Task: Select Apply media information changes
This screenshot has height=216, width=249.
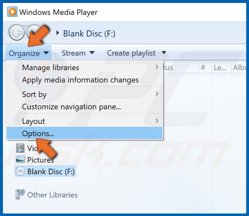Action: (x=84, y=80)
